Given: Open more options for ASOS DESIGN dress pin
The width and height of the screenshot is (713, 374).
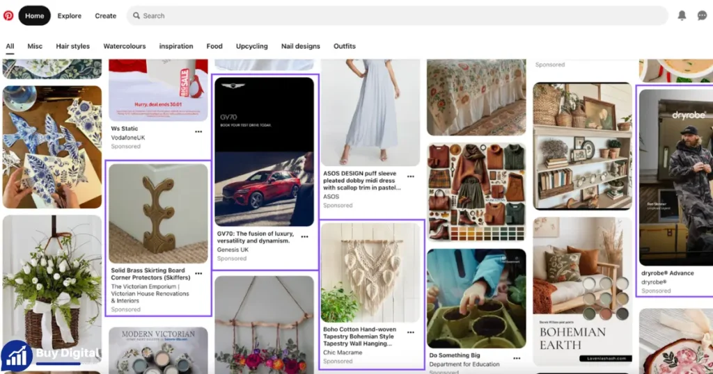Looking at the screenshot, I should tap(411, 177).
